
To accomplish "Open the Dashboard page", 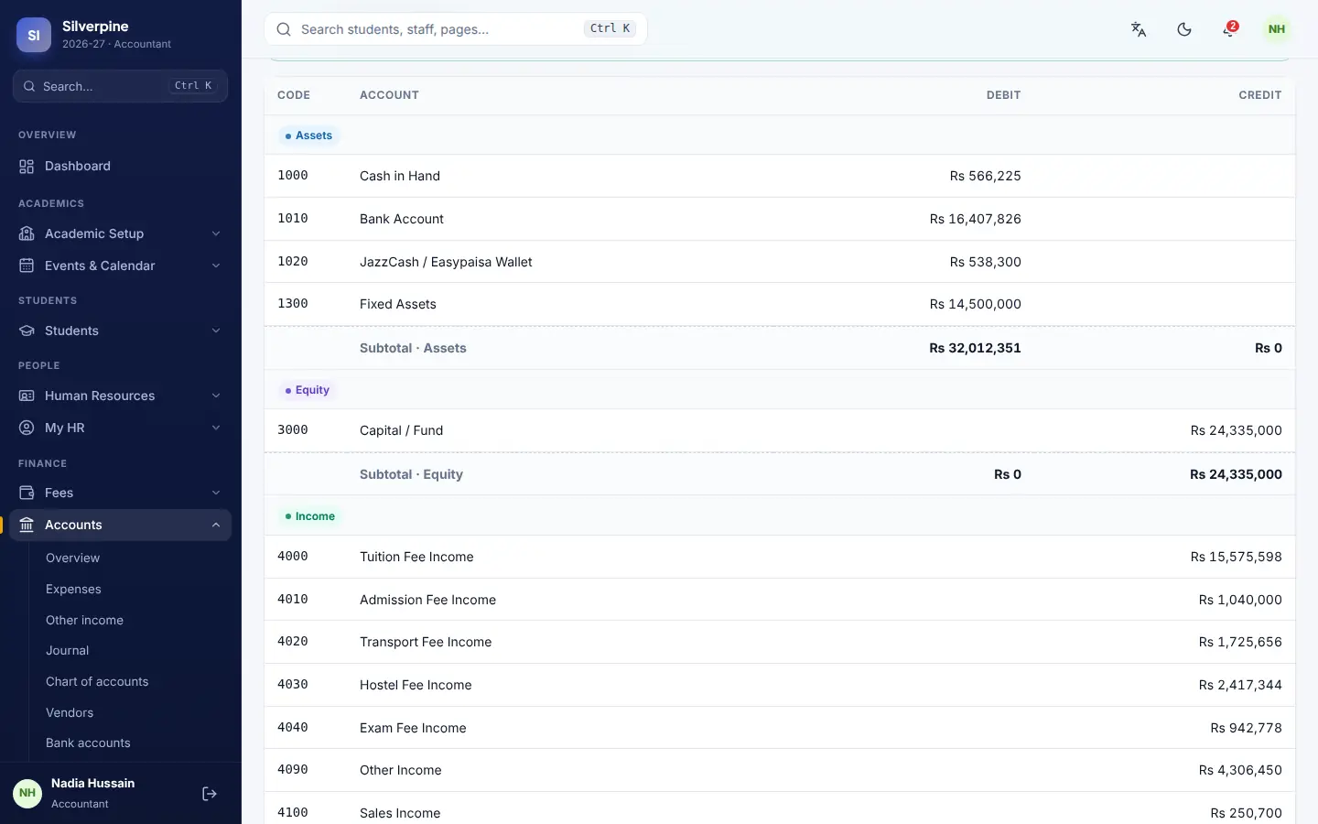I will tap(121, 166).
